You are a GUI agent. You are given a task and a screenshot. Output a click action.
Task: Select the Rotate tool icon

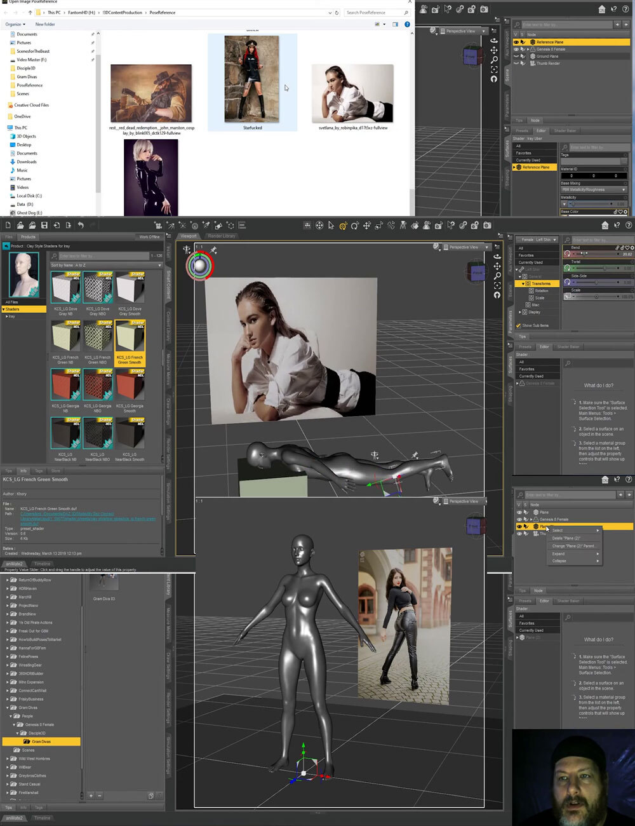click(x=355, y=225)
